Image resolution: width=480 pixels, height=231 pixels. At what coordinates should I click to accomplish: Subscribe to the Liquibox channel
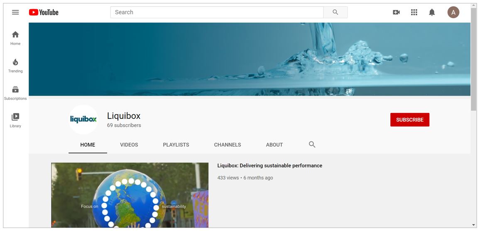click(409, 120)
